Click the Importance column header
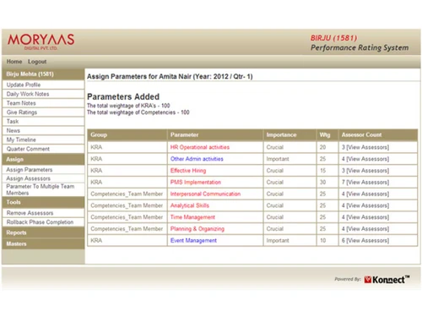The height and width of the screenshot is (317, 422). coord(289,135)
